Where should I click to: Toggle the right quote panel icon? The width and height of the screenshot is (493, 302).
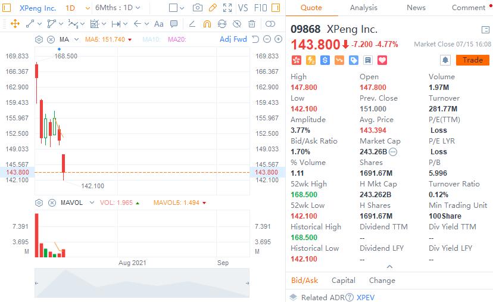[x=276, y=8]
